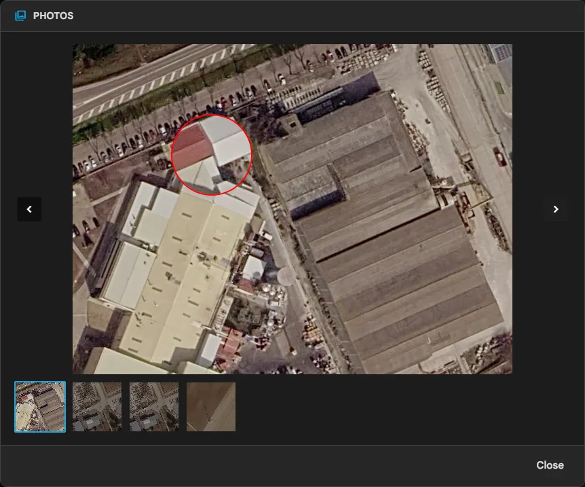
Task: Open the fourth brown field thumbnail
Action: pyautogui.click(x=211, y=407)
